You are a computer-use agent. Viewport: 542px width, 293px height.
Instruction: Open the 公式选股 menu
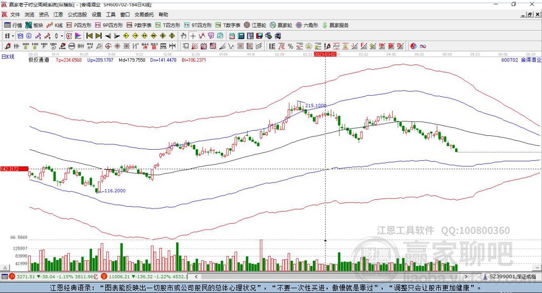coord(77,14)
